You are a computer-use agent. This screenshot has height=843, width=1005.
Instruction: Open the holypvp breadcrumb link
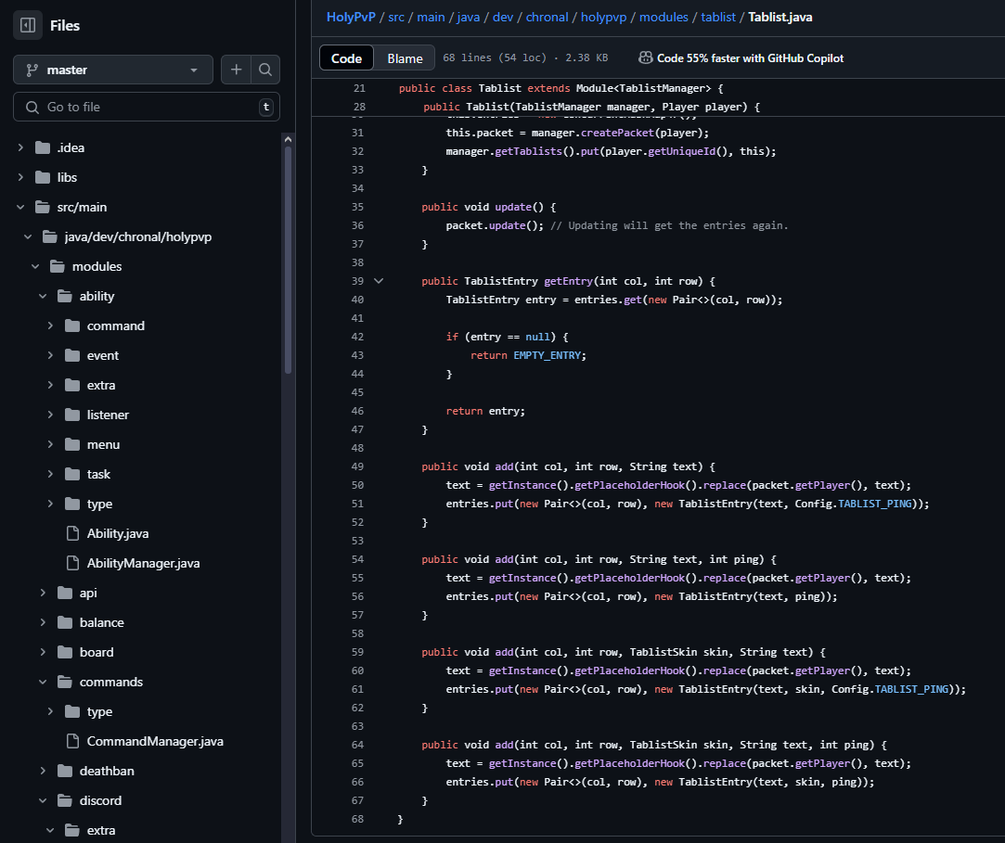pos(603,18)
